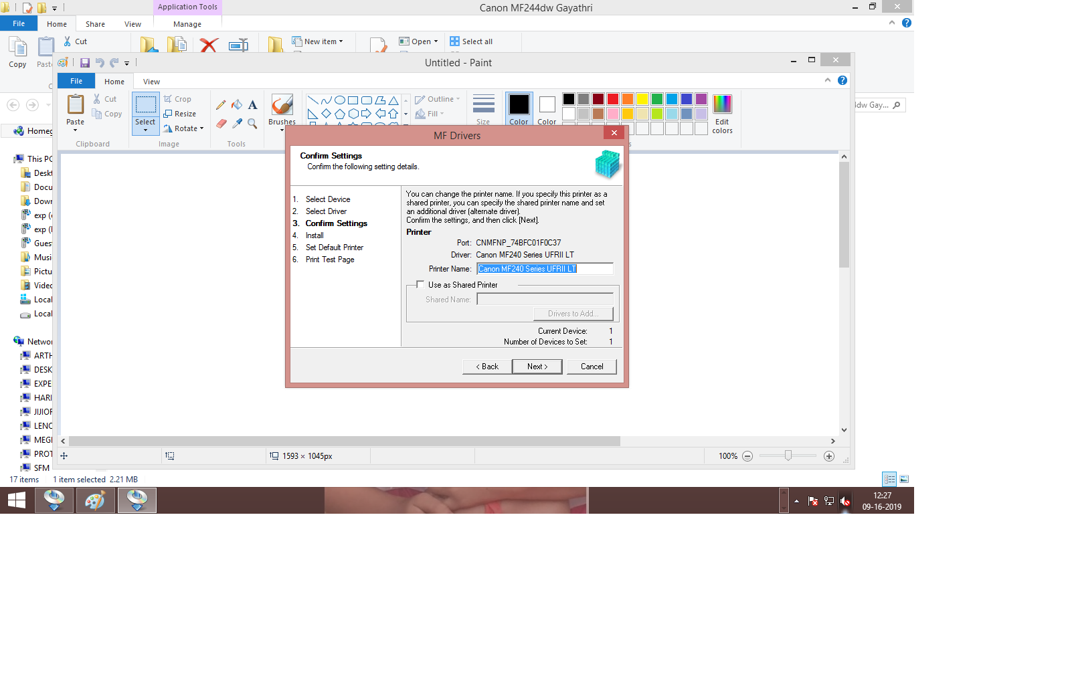Open the File tab in Explorer window
The width and height of the screenshot is (1066, 699).
tap(19, 23)
